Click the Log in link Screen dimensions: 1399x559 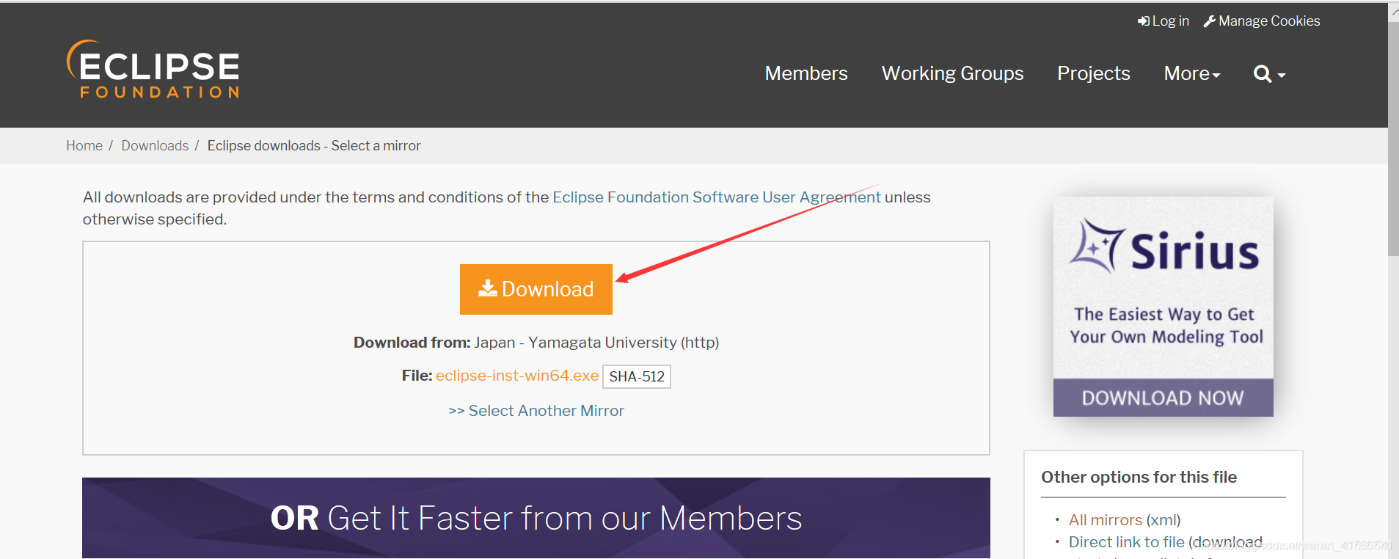pyautogui.click(x=1164, y=21)
